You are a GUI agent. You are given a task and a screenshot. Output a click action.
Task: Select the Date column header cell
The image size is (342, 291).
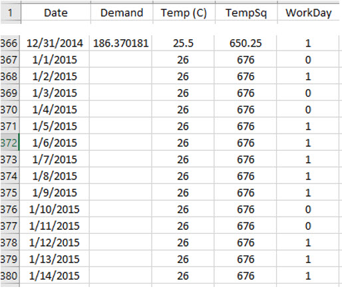[x=56, y=13]
